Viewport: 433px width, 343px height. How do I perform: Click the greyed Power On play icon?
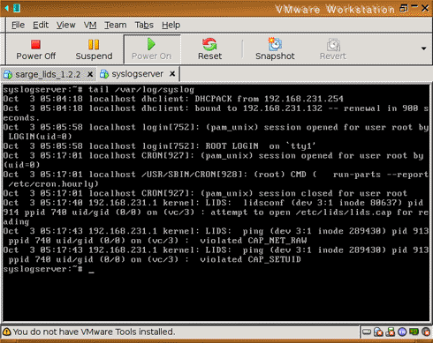[x=151, y=44]
